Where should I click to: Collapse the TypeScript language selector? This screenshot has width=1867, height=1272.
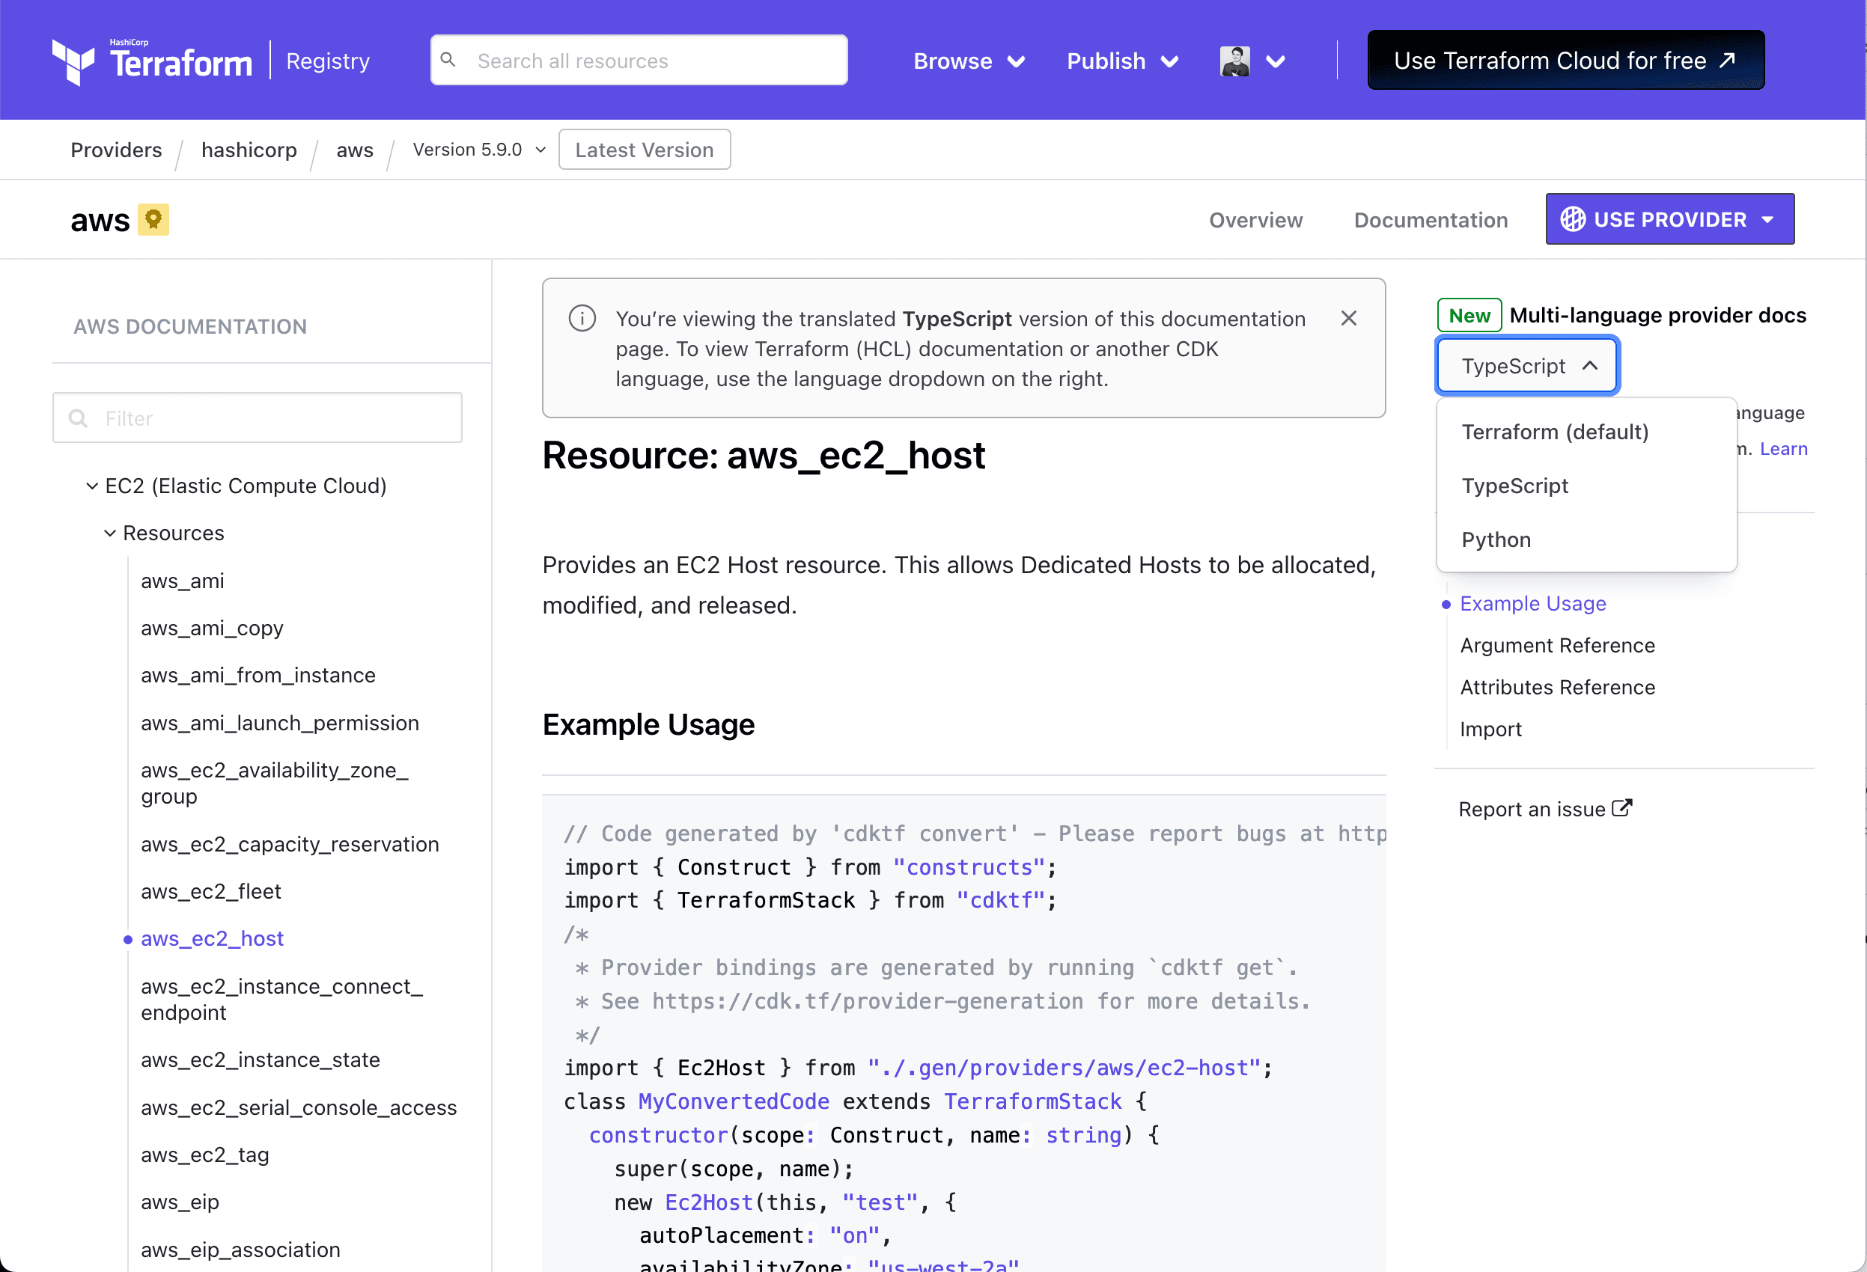coord(1526,365)
